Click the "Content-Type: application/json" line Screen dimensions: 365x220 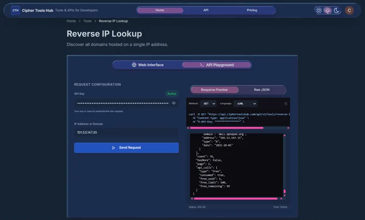(221, 118)
